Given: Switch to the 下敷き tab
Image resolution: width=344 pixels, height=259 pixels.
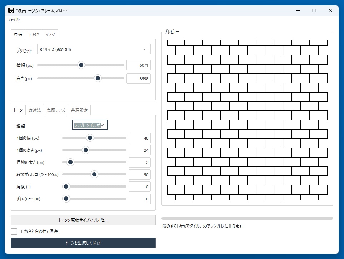Looking at the screenshot, I should coord(34,34).
